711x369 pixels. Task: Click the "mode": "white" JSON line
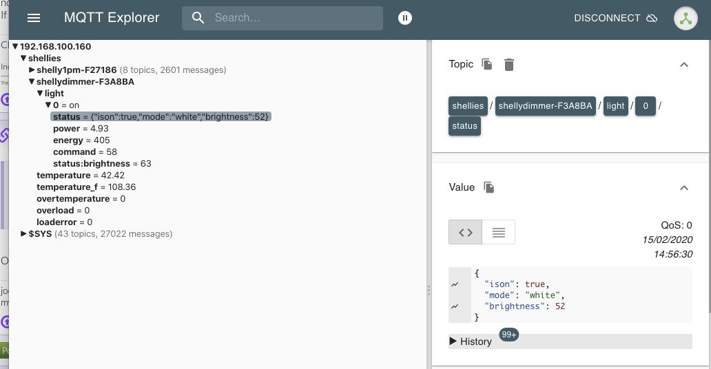click(524, 295)
